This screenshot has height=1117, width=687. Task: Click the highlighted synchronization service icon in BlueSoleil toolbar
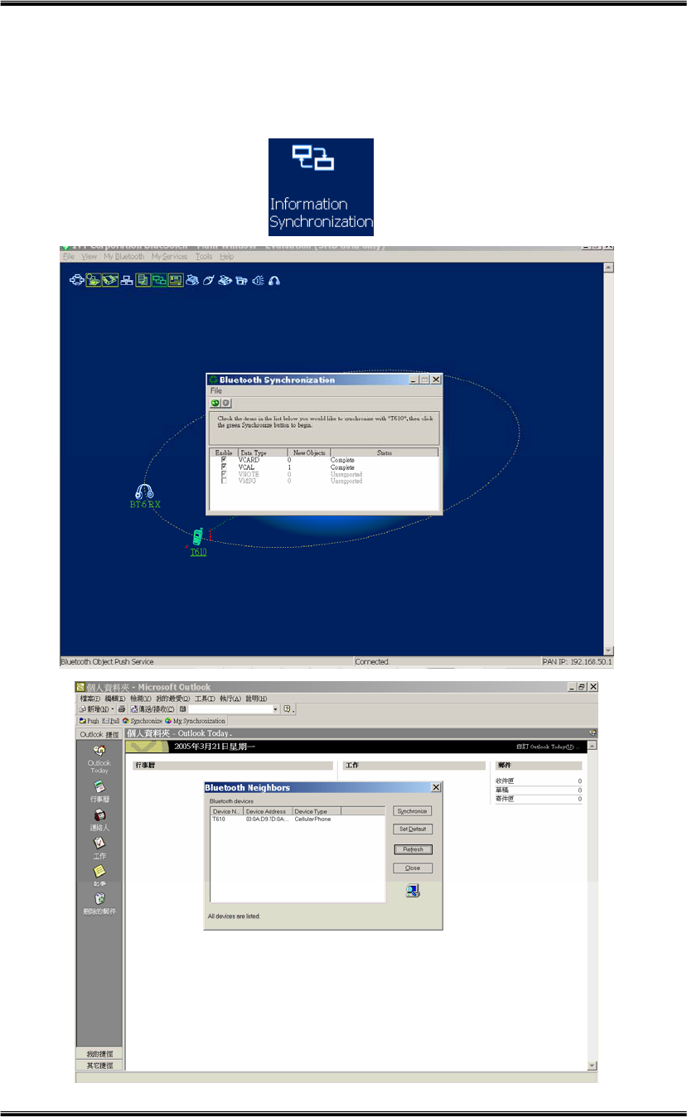tap(159, 280)
